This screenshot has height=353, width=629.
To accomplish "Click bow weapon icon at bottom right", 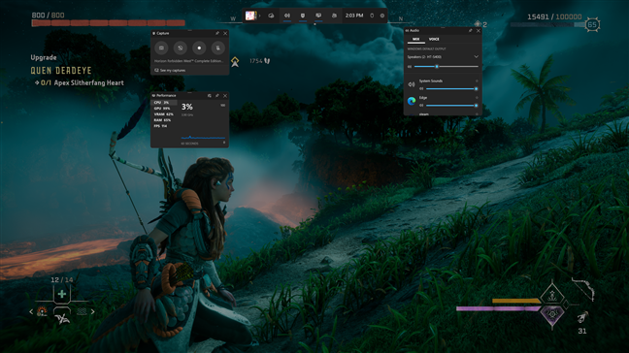I will click(x=583, y=289).
